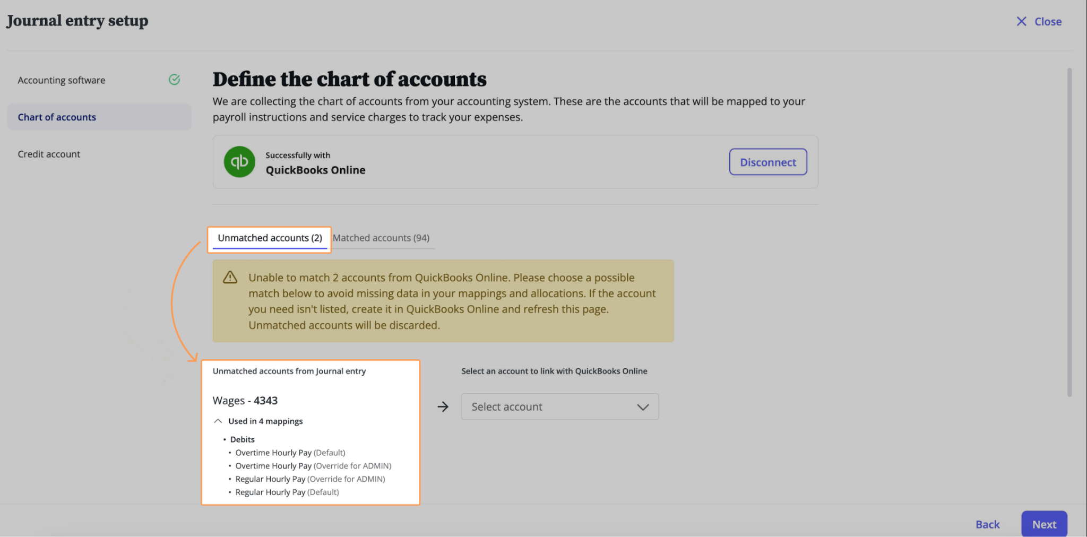Click the warning triangle icon in the alert
Viewport: 1087px width, 537px height.
(230, 277)
